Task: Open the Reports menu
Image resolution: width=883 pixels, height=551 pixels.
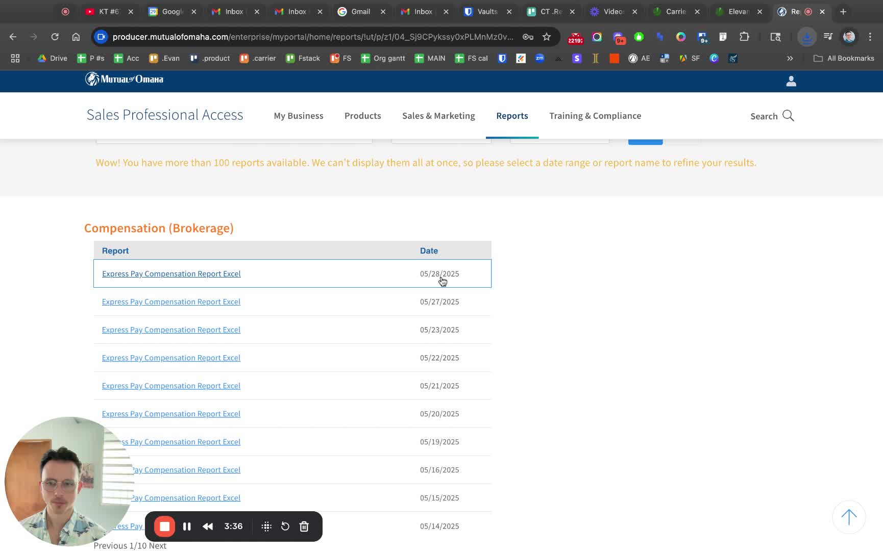Action: [512, 116]
